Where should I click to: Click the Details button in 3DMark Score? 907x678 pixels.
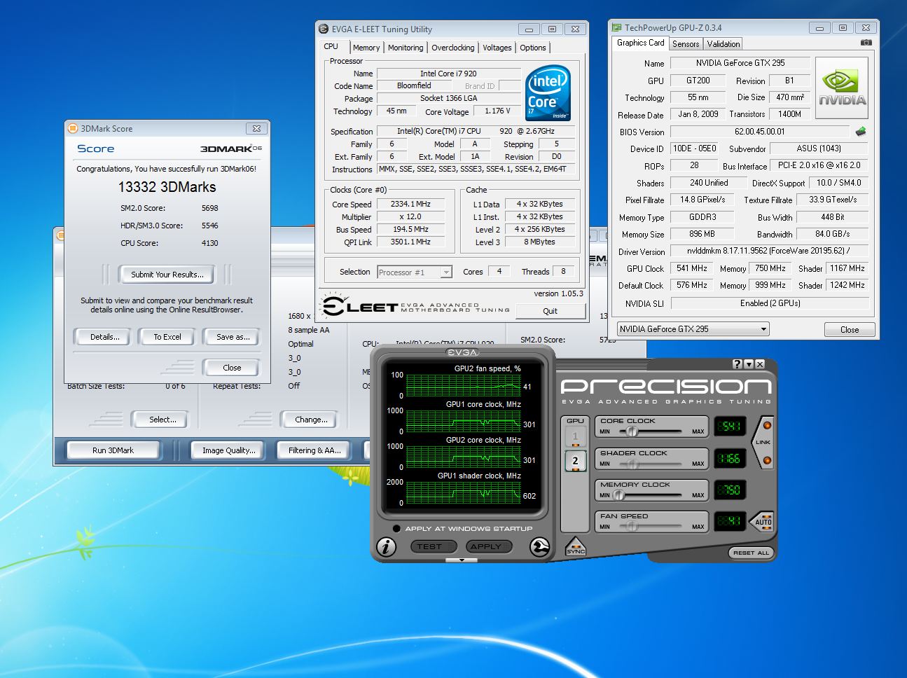point(104,337)
